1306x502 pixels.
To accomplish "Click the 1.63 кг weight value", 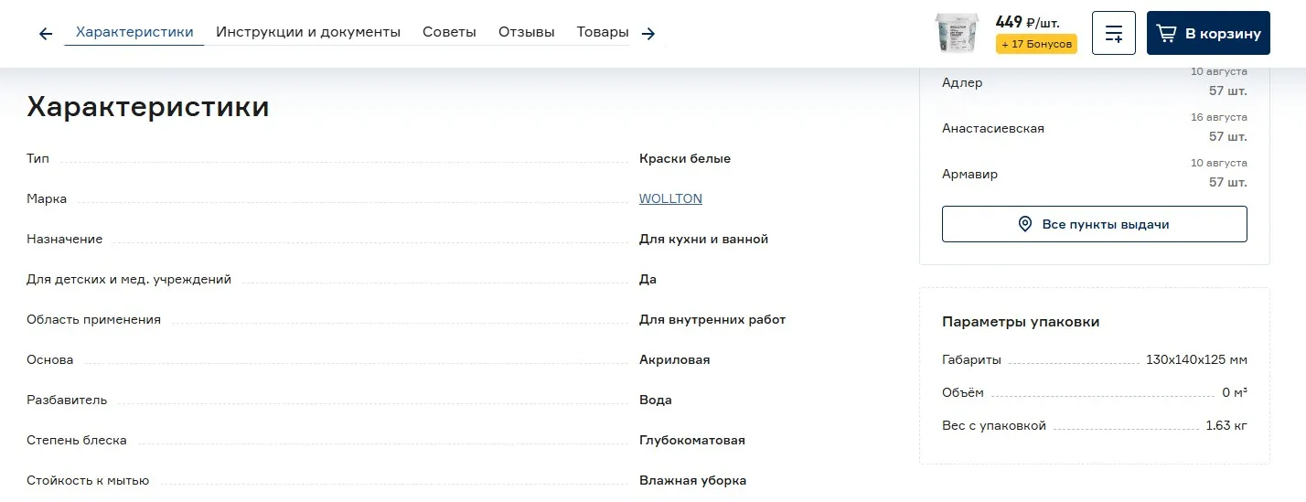I will coord(1226,425).
